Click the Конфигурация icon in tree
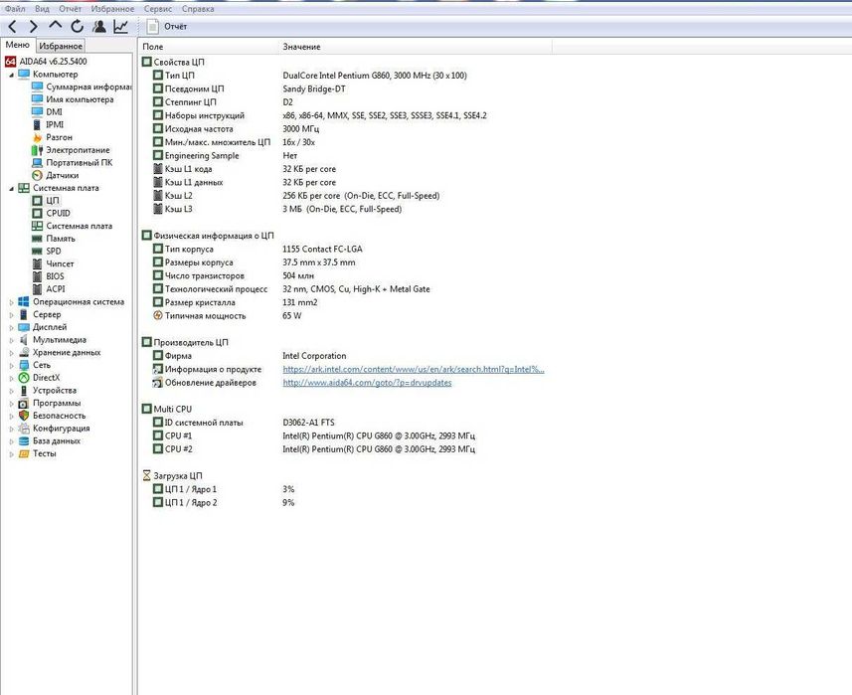 click(x=24, y=429)
